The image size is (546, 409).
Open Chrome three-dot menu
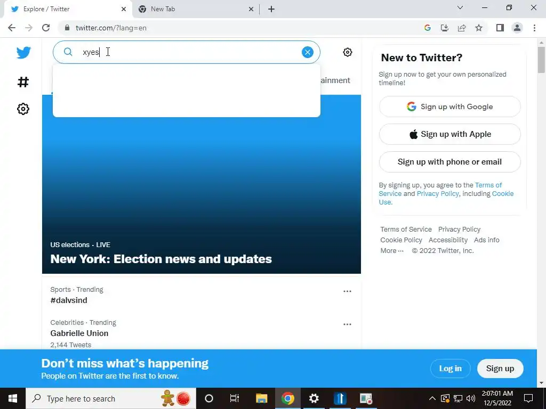point(534,28)
